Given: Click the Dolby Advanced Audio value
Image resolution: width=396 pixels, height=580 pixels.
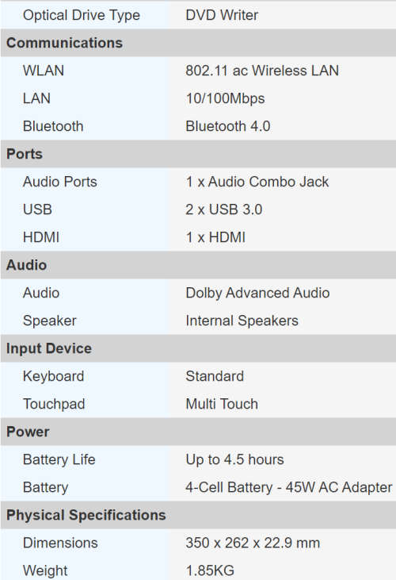Looking at the screenshot, I should (257, 293).
